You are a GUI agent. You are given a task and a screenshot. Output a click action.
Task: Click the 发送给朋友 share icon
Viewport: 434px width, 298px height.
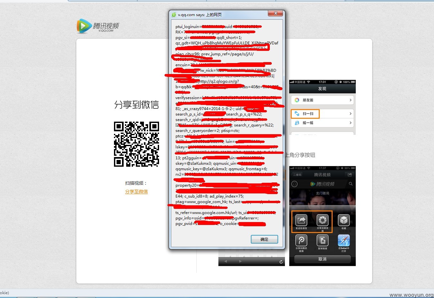pos(301,220)
